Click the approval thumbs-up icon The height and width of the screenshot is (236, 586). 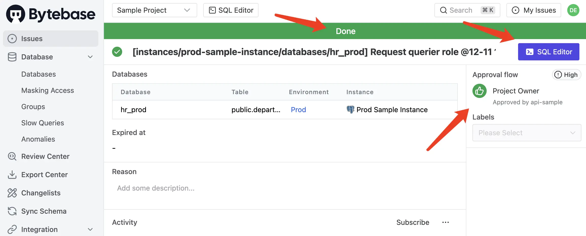pos(479,91)
